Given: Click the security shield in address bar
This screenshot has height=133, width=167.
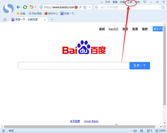Looking at the screenshot, I should 41,7.
